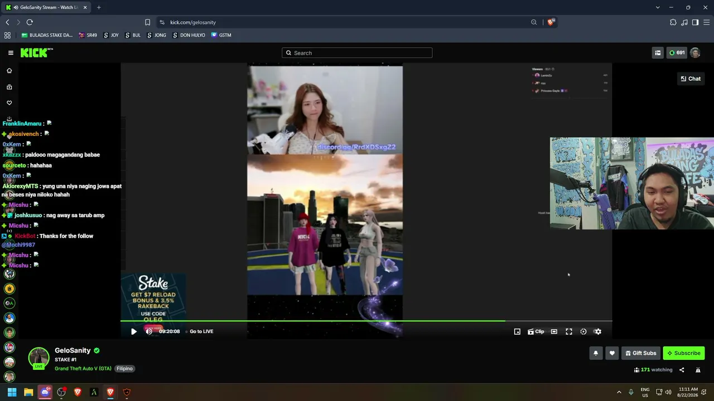Jump to the live stream with Go to LIVE
The image size is (714, 401).
[201, 331]
